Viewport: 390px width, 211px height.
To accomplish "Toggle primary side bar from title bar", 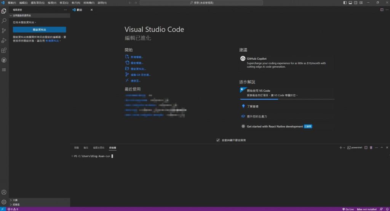I will 345,3.
